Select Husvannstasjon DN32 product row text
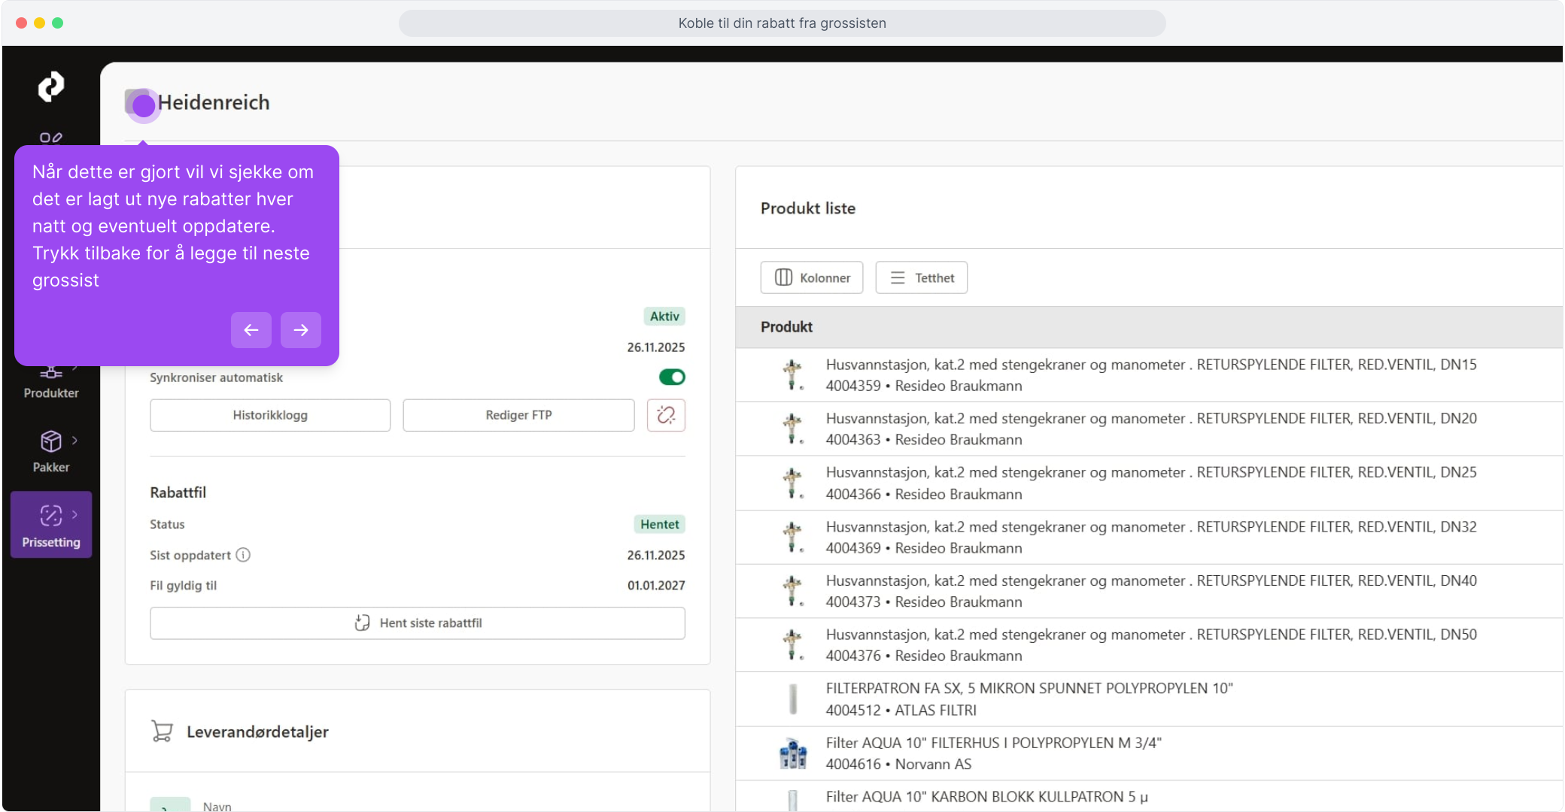1565x812 pixels. click(1151, 526)
